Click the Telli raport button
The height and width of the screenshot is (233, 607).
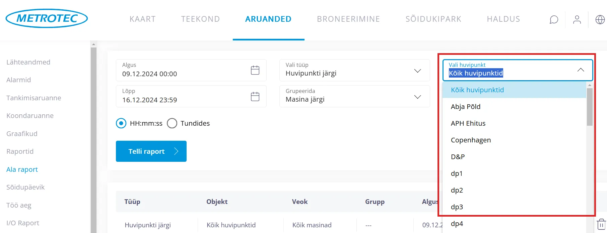click(151, 151)
